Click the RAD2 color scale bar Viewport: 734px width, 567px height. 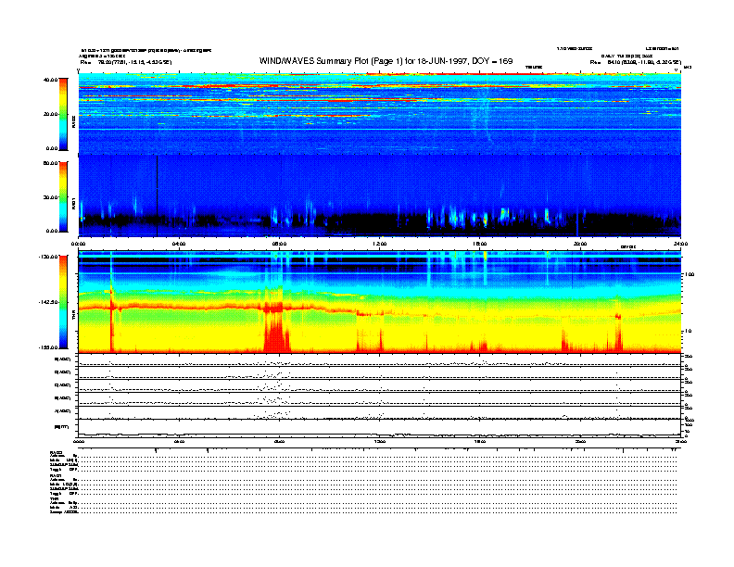63,114
